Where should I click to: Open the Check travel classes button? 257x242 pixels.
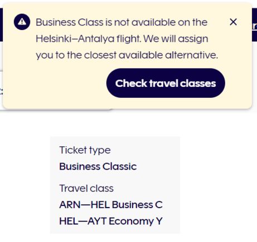(x=166, y=83)
